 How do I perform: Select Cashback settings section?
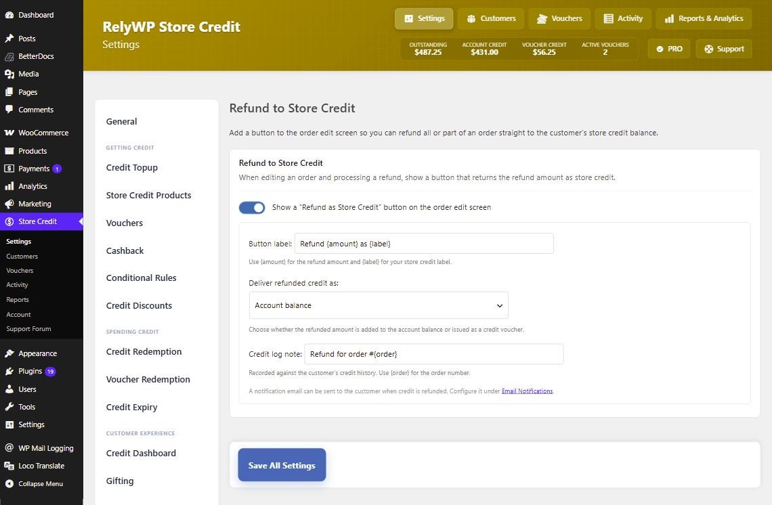pos(125,250)
